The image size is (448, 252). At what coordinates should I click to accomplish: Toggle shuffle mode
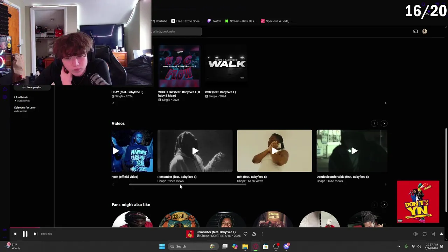[x=433, y=234]
